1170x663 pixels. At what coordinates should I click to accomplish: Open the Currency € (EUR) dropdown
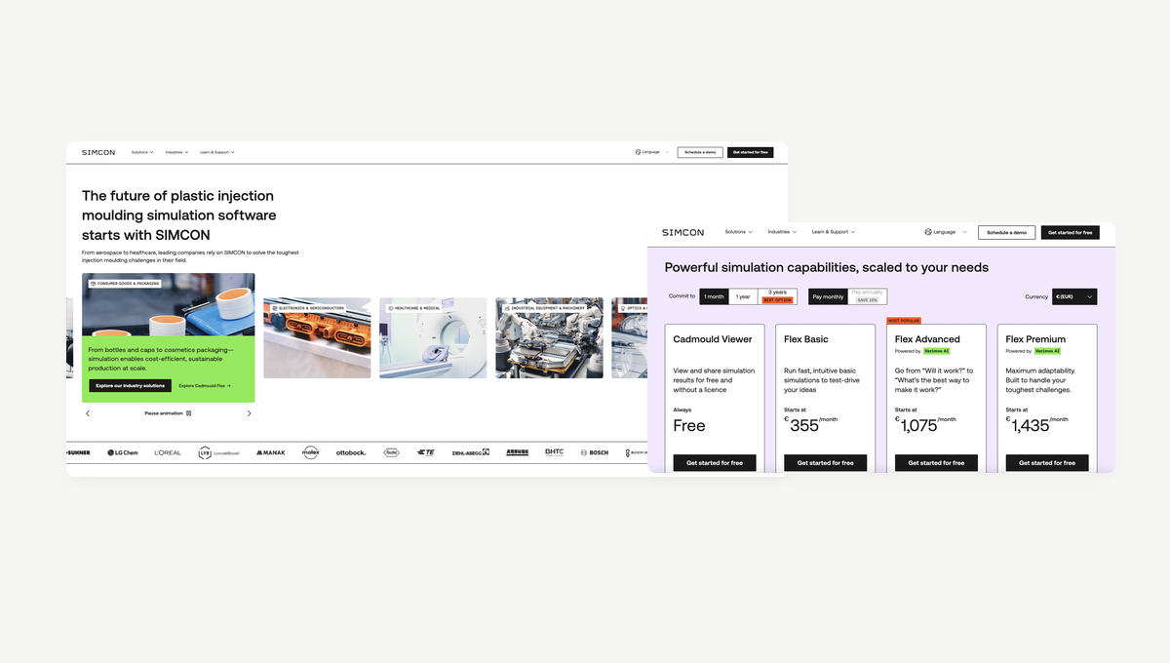click(1074, 296)
